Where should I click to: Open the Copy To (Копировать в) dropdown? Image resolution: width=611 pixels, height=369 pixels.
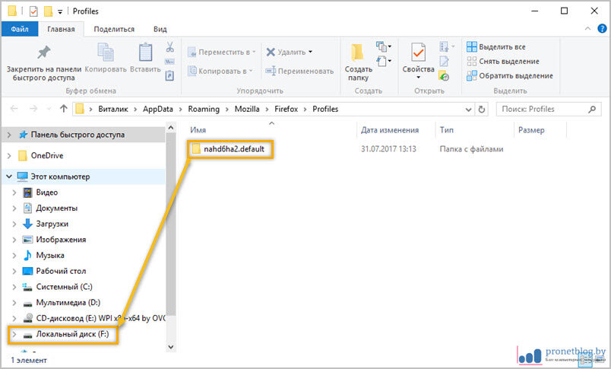[x=221, y=71]
